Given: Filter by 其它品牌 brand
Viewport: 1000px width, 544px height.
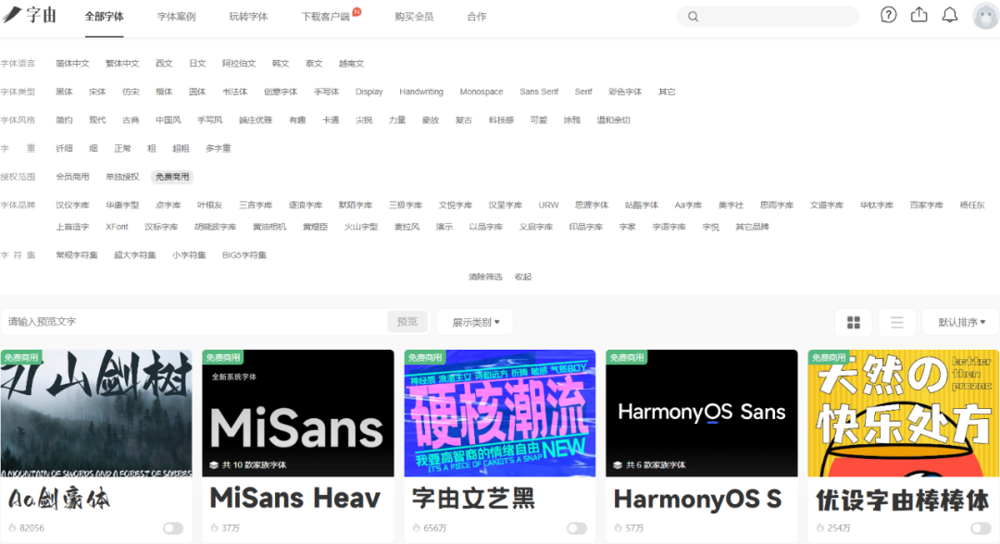Looking at the screenshot, I should coord(752,227).
